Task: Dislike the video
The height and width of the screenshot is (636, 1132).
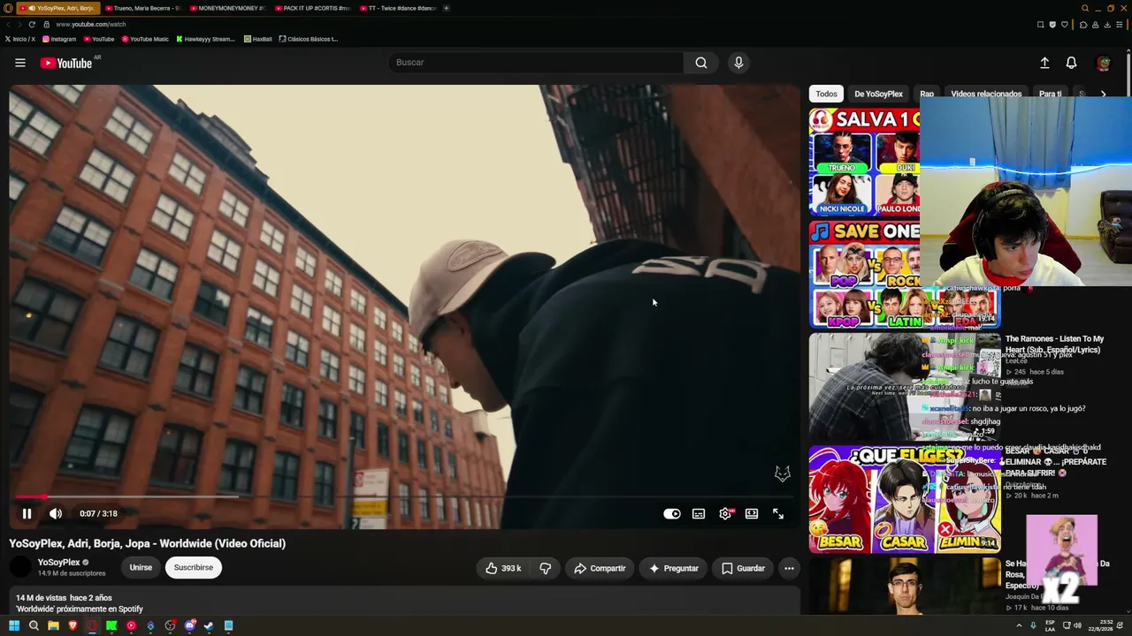Action: click(546, 568)
